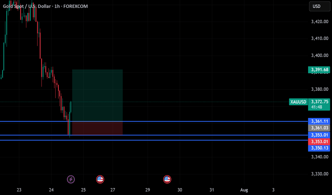This screenshot has height=195, width=332.
Task: Click the red stop-loss zone of long position
Action: pyautogui.click(x=97, y=128)
